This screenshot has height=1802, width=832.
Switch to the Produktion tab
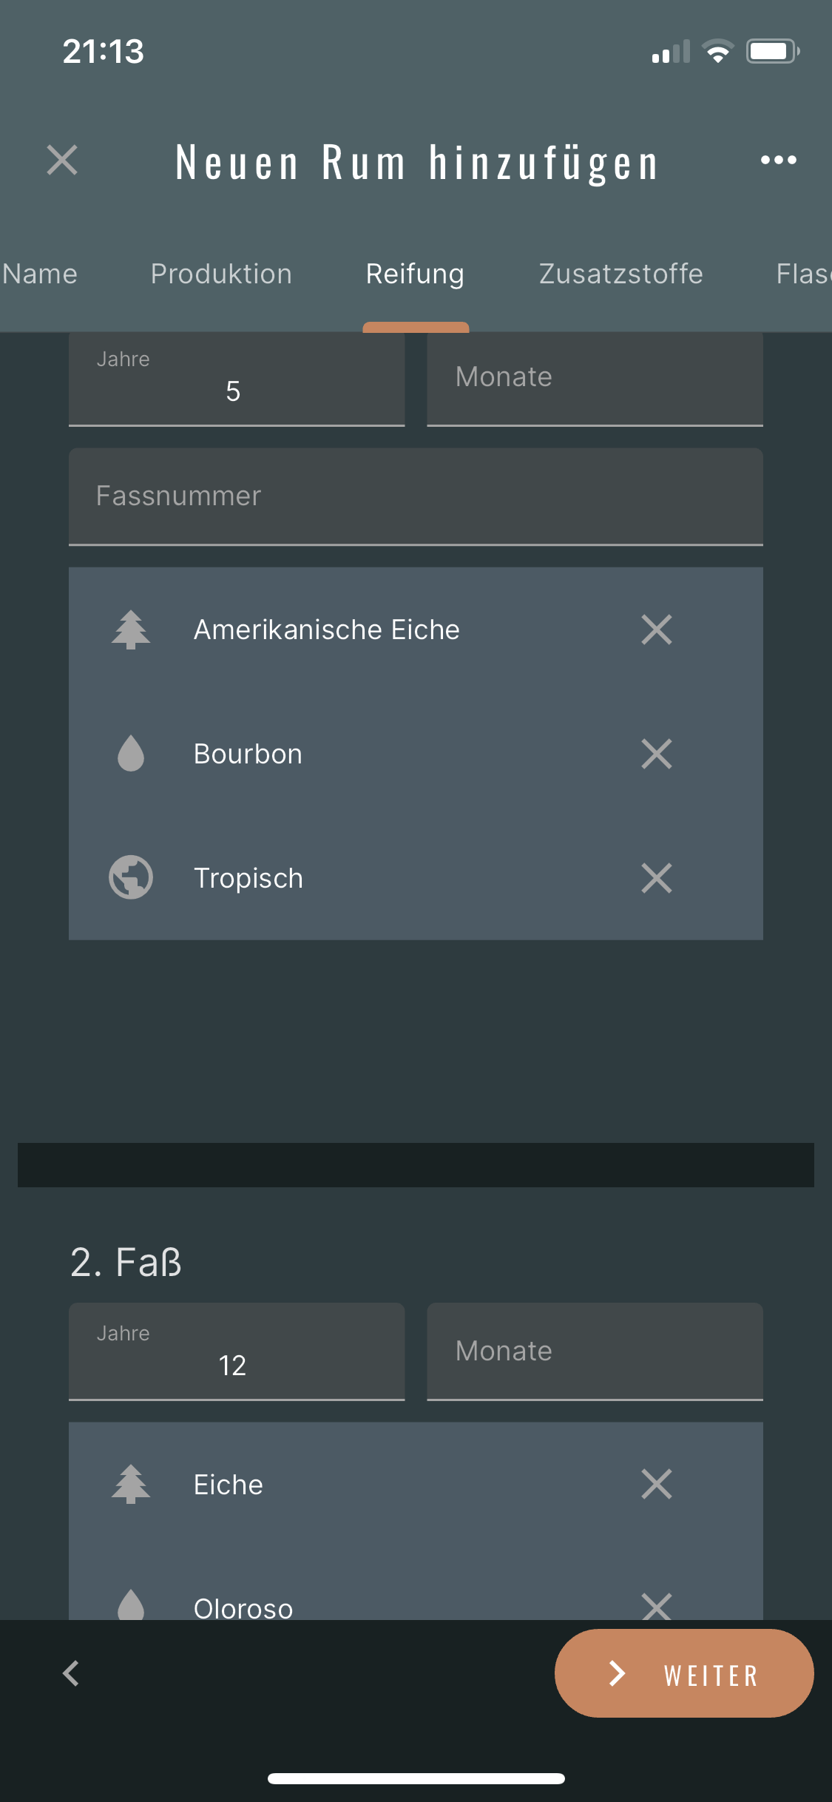click(221, 274)
